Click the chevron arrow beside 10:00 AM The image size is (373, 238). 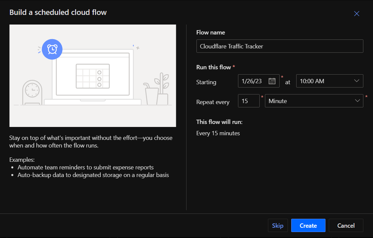click(357, 81)
